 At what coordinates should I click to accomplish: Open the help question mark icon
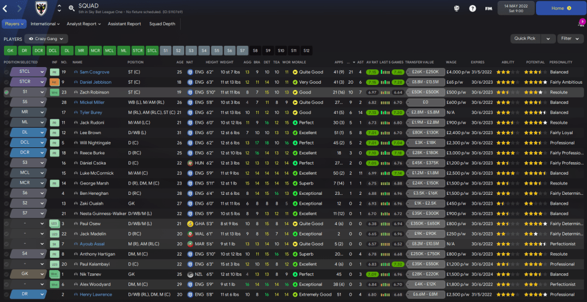pyautogui.click(x=472, y=9)
